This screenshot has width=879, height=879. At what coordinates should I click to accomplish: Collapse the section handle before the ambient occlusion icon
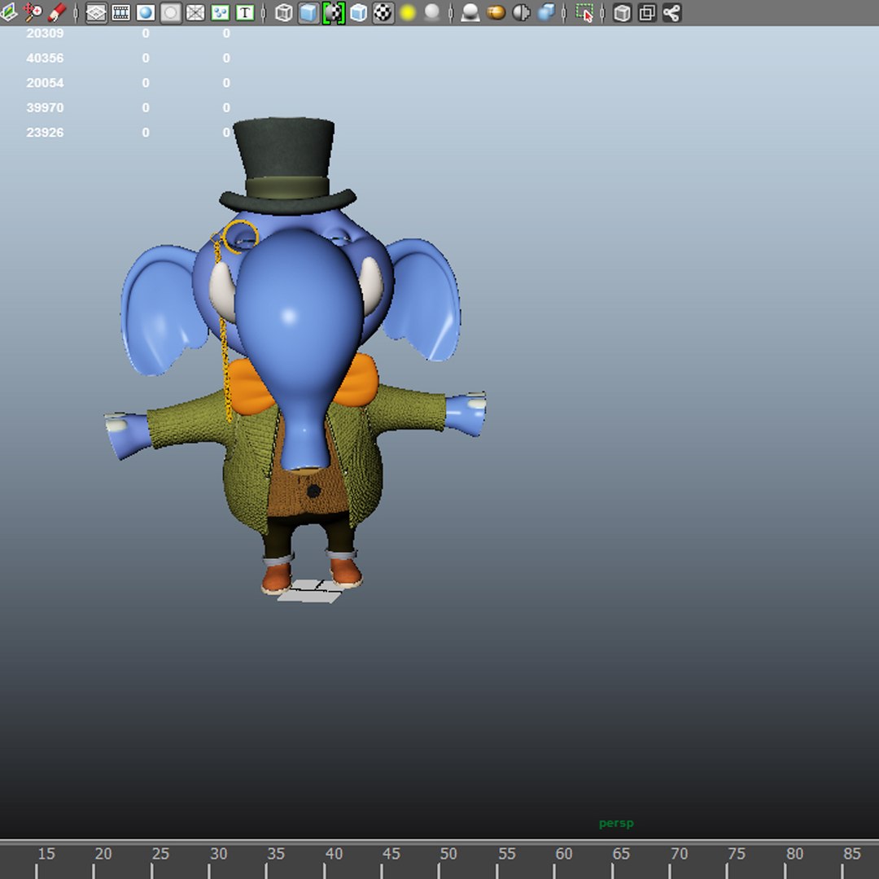(450, 12)
